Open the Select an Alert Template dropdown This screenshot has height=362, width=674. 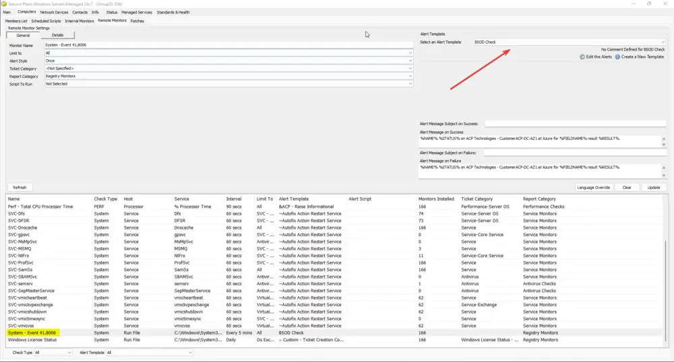coord(569,42)
